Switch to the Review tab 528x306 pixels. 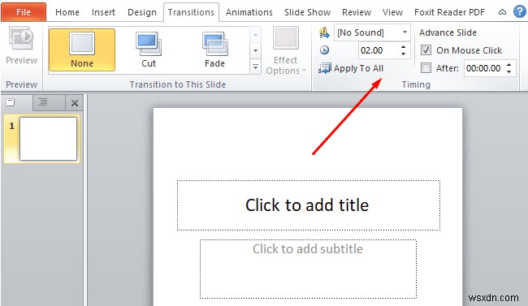[357, 12]
